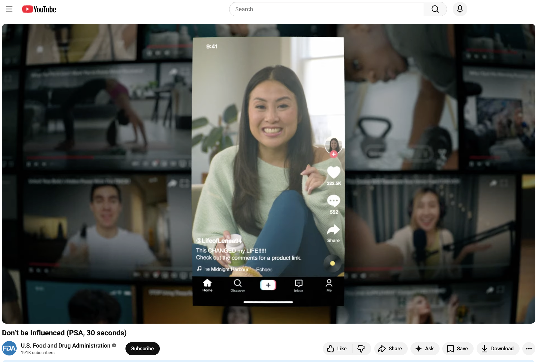Click the Home icon in phone mockup
540x362 pixels.
(207, 285)
